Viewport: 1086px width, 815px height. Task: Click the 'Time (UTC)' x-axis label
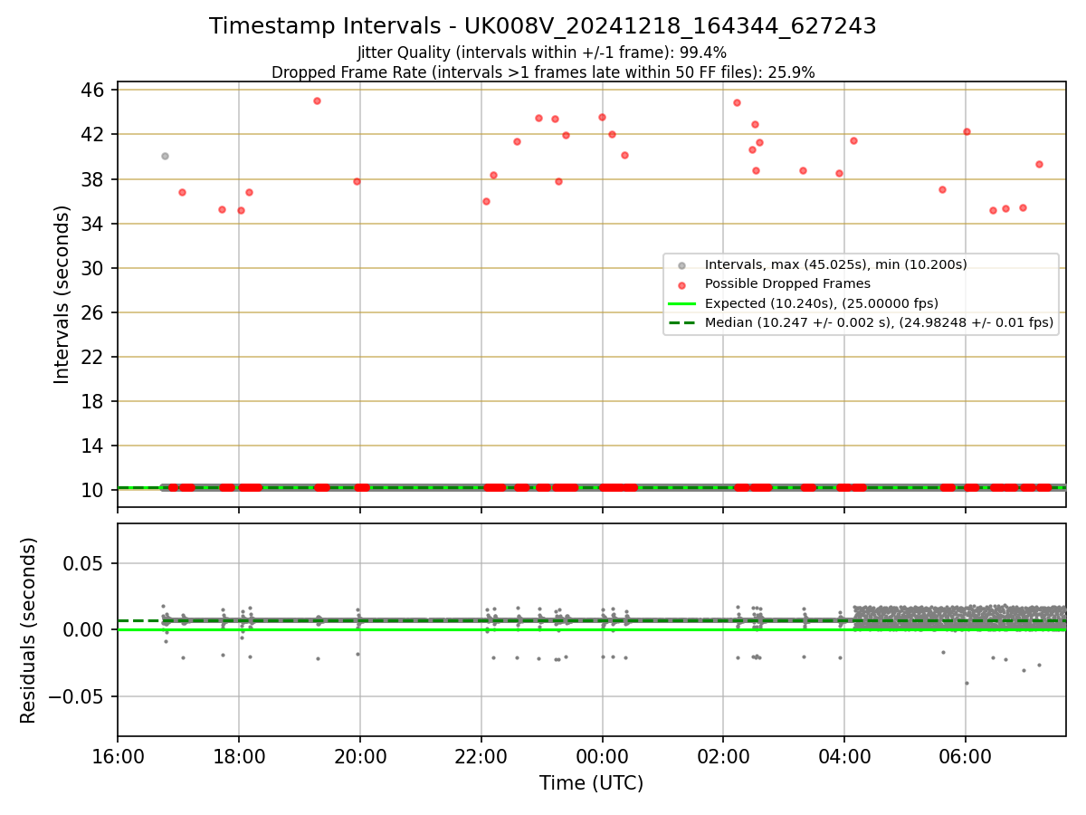pos(591,783)
